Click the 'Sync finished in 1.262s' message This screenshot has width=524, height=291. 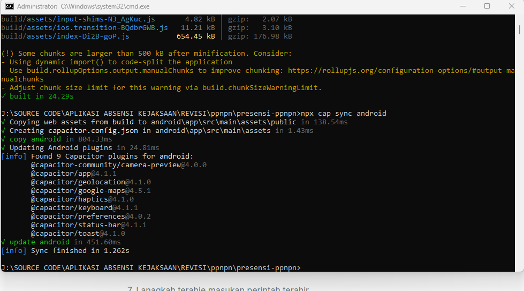coord(80,250)
